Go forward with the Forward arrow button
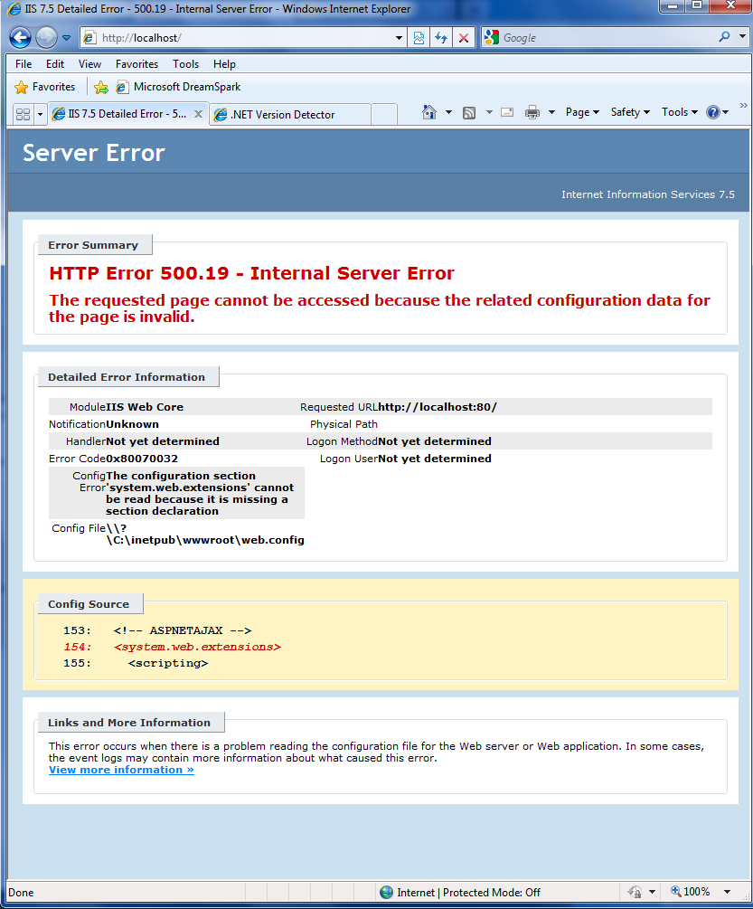753x909 pixels. coord(46,38)
